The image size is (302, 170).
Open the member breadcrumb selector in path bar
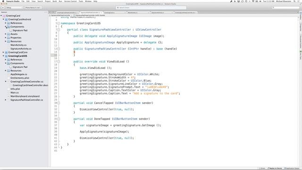[89, 15]
